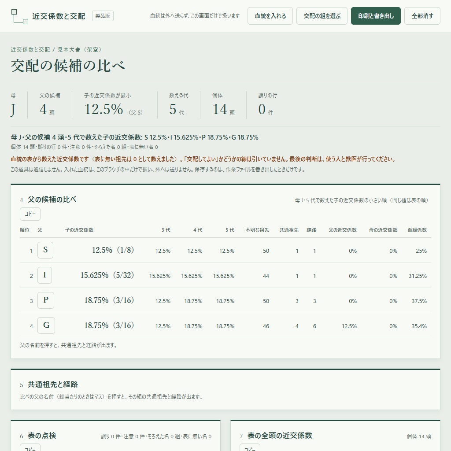This screenshot has width=451, height=451.
Task: Click the 37.5% 血縁係数 value for P
Action: click(419, 301)
